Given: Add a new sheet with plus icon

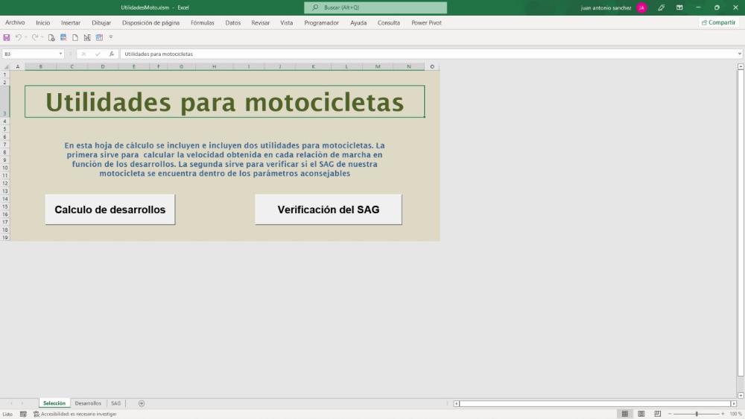Looking at the screenshot, I should (142, 403).
